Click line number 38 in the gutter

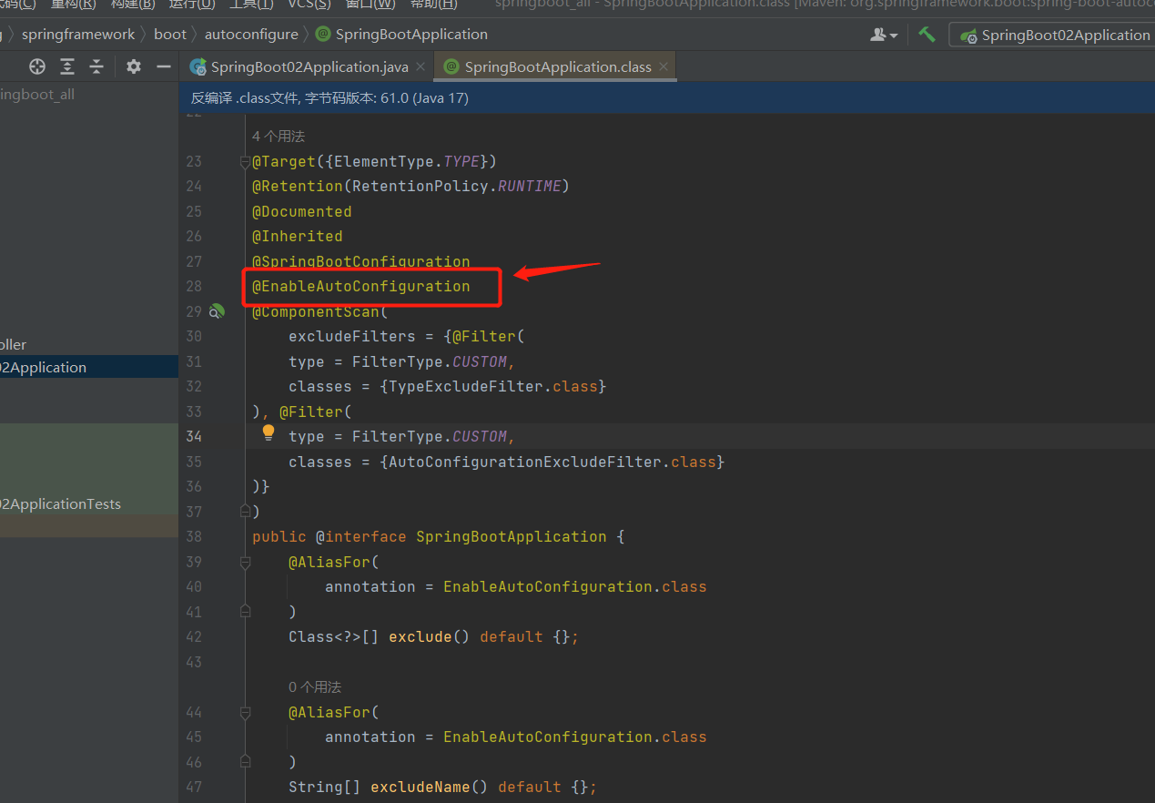(194, 537)
